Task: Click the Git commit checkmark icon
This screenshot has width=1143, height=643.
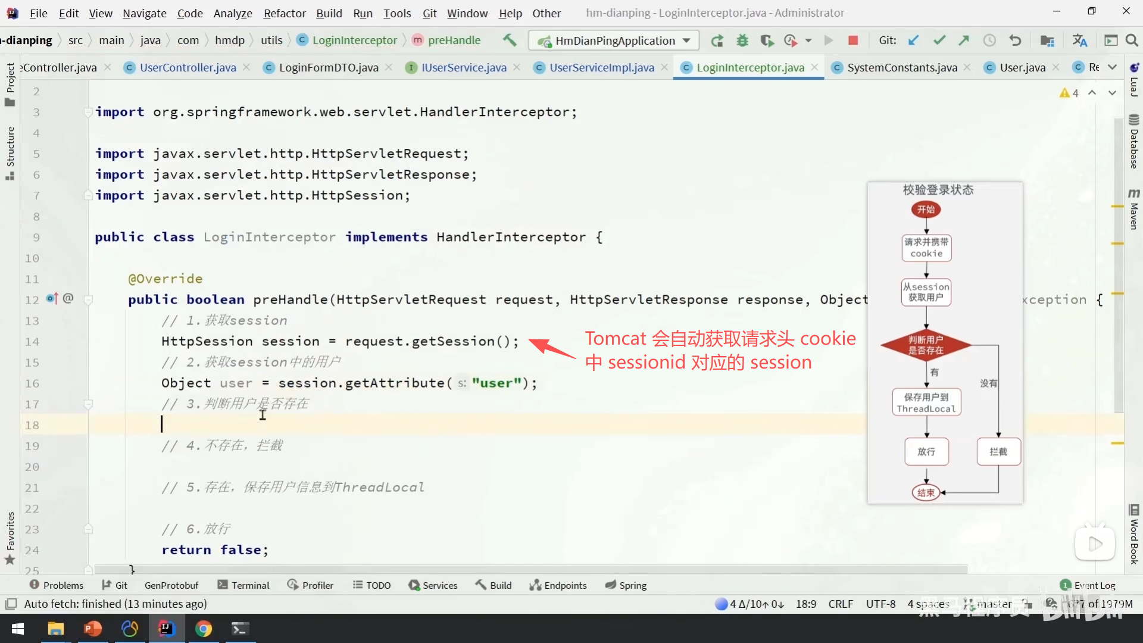Action: point(939,40)
